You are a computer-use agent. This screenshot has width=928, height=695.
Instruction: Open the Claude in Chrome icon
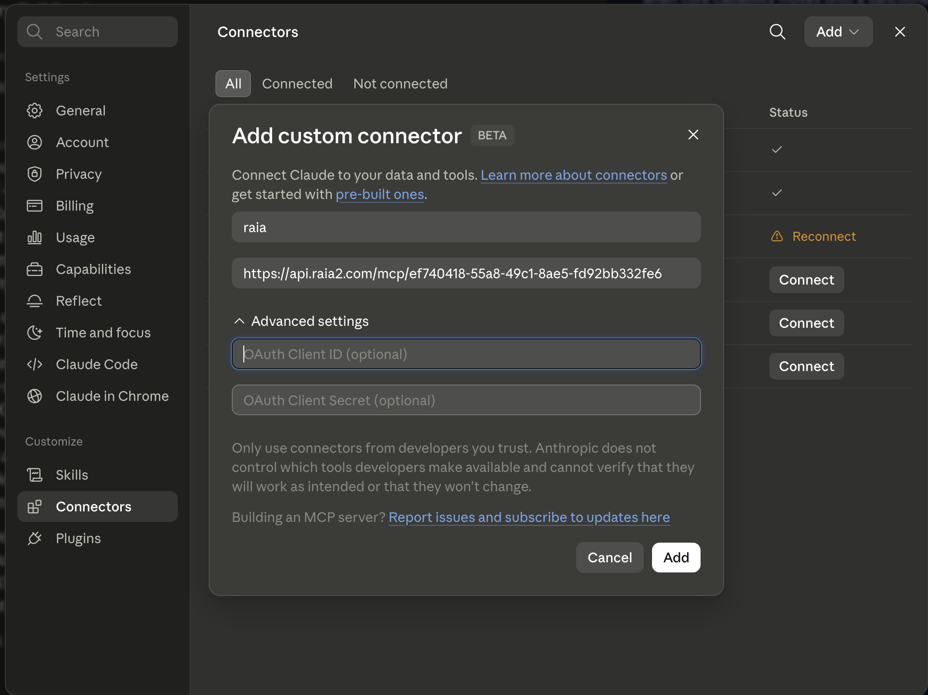click(x=35, y=396)
